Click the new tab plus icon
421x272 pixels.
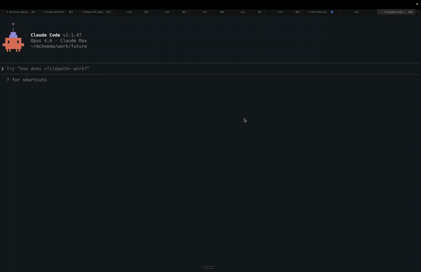pyautogui.click(x=418, y=12)
